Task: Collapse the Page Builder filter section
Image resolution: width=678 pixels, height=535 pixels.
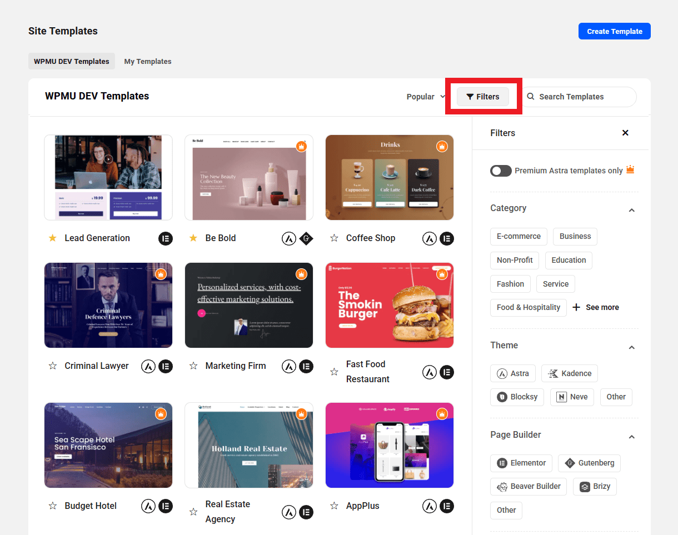Action: [631, 437]
